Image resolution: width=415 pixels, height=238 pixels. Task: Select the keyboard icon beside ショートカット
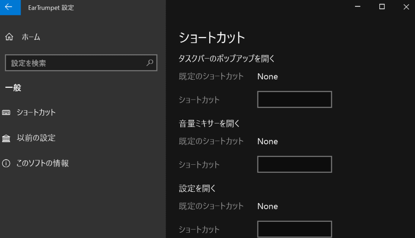click(6, 113)
